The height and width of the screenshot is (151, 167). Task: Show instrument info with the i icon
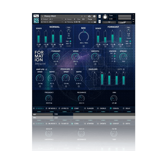tap(94, 16)
